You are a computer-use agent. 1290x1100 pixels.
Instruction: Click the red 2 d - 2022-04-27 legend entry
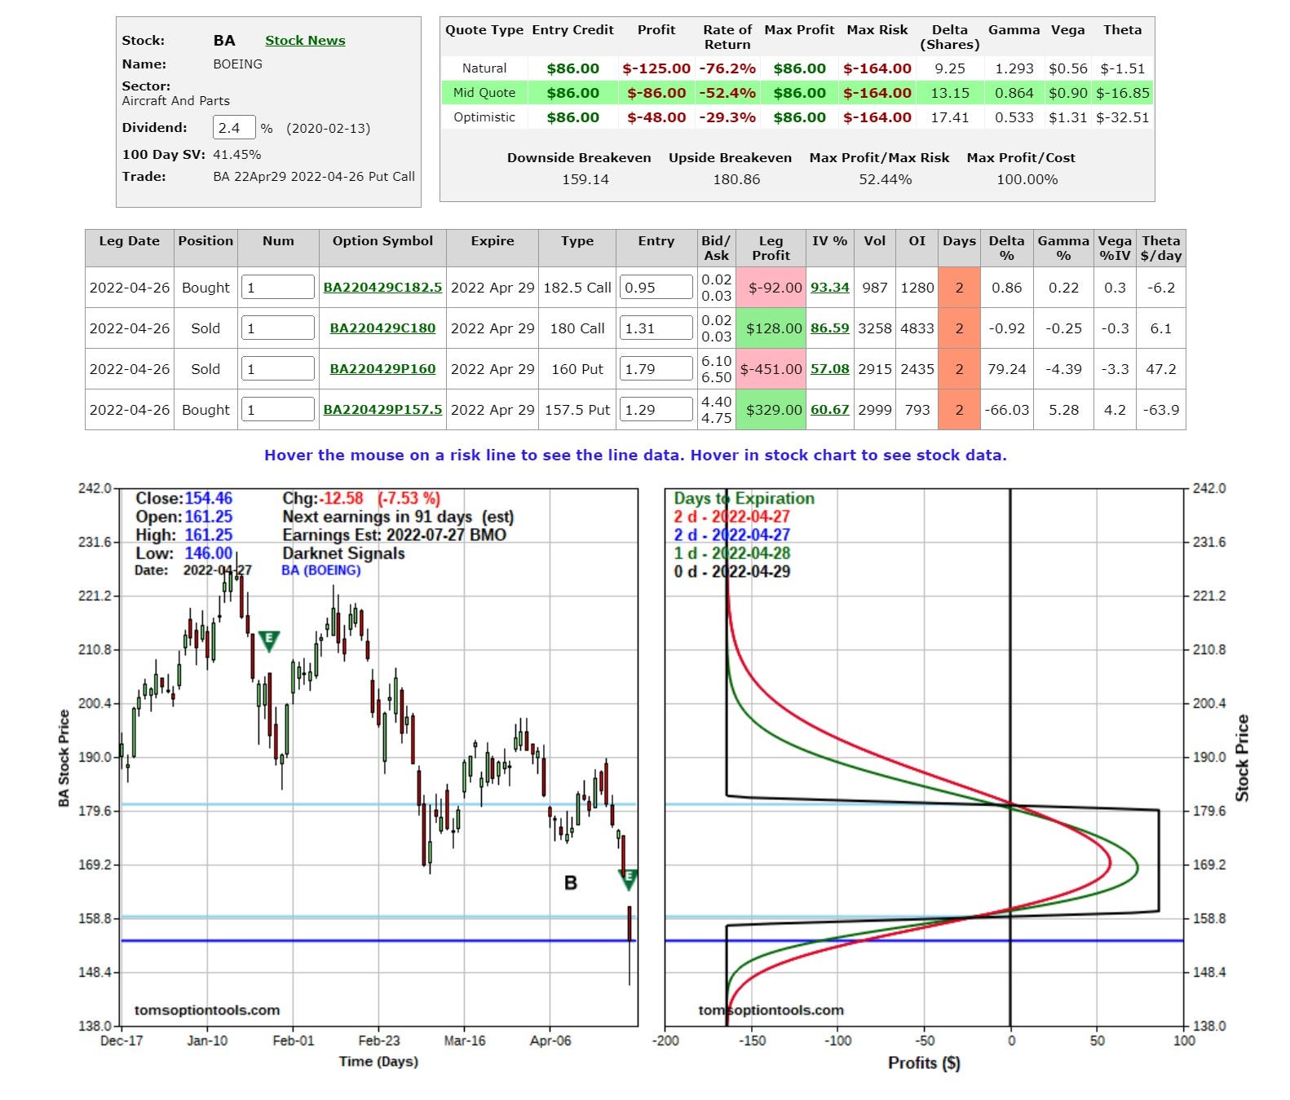click(x=731, y=517)
